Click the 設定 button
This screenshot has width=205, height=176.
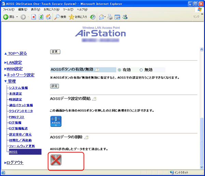click(x=55, y=86)
